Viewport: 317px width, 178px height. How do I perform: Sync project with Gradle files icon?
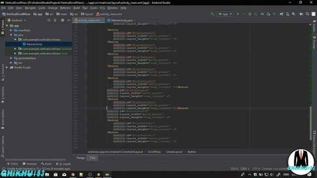[x=281, y=14]
